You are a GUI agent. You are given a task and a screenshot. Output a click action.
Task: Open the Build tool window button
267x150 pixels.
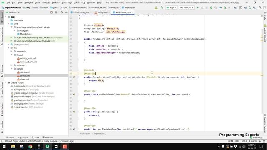pos(35,137)
